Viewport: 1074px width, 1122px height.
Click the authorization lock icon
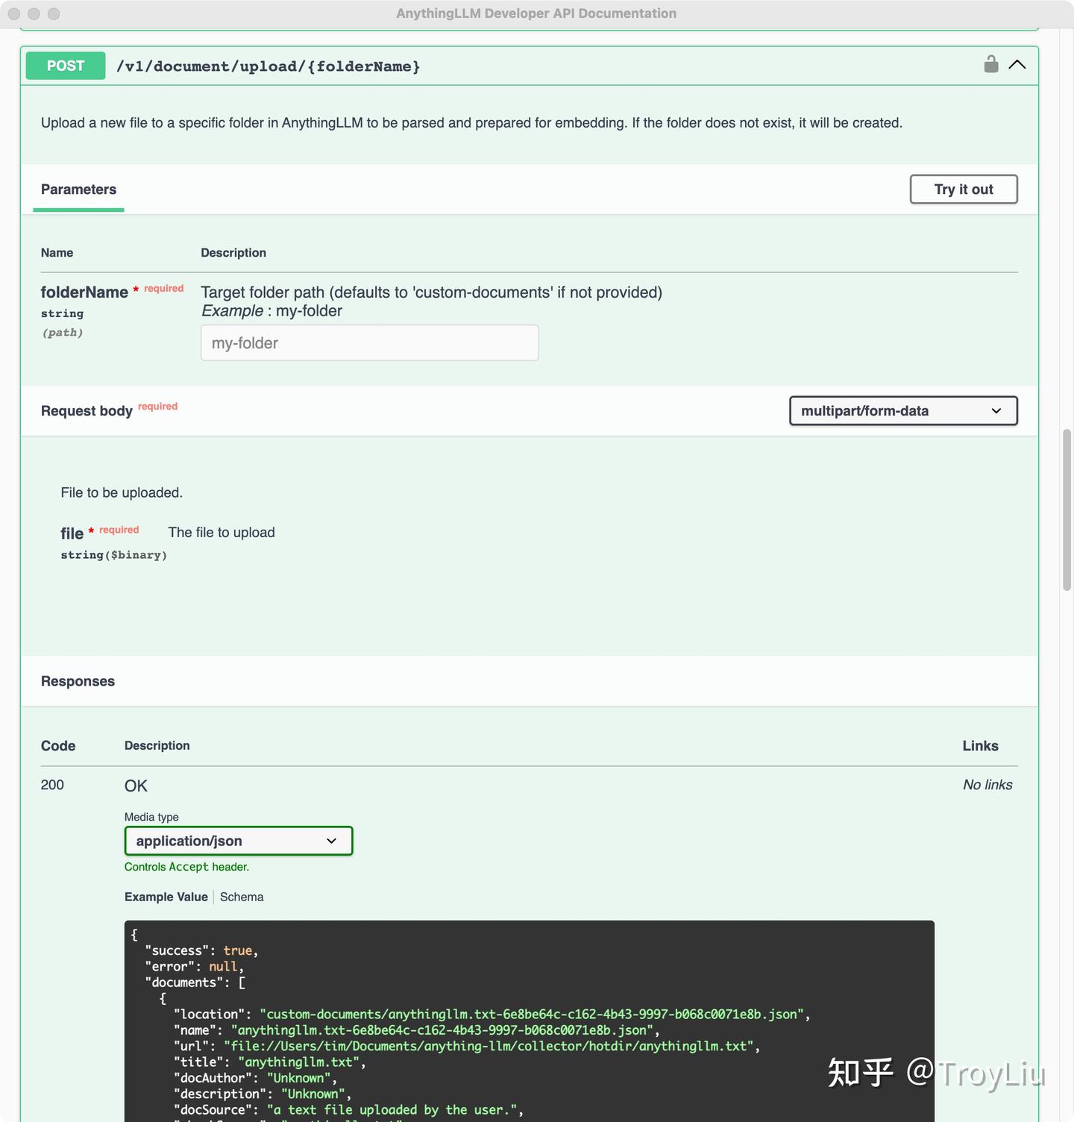point(990,64)
